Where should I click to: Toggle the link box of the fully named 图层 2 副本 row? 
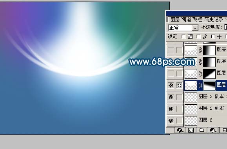pos(180,109)
